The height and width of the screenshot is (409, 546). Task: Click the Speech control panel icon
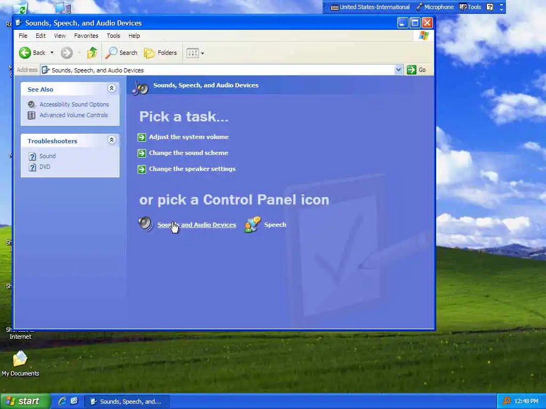point(252,224)
